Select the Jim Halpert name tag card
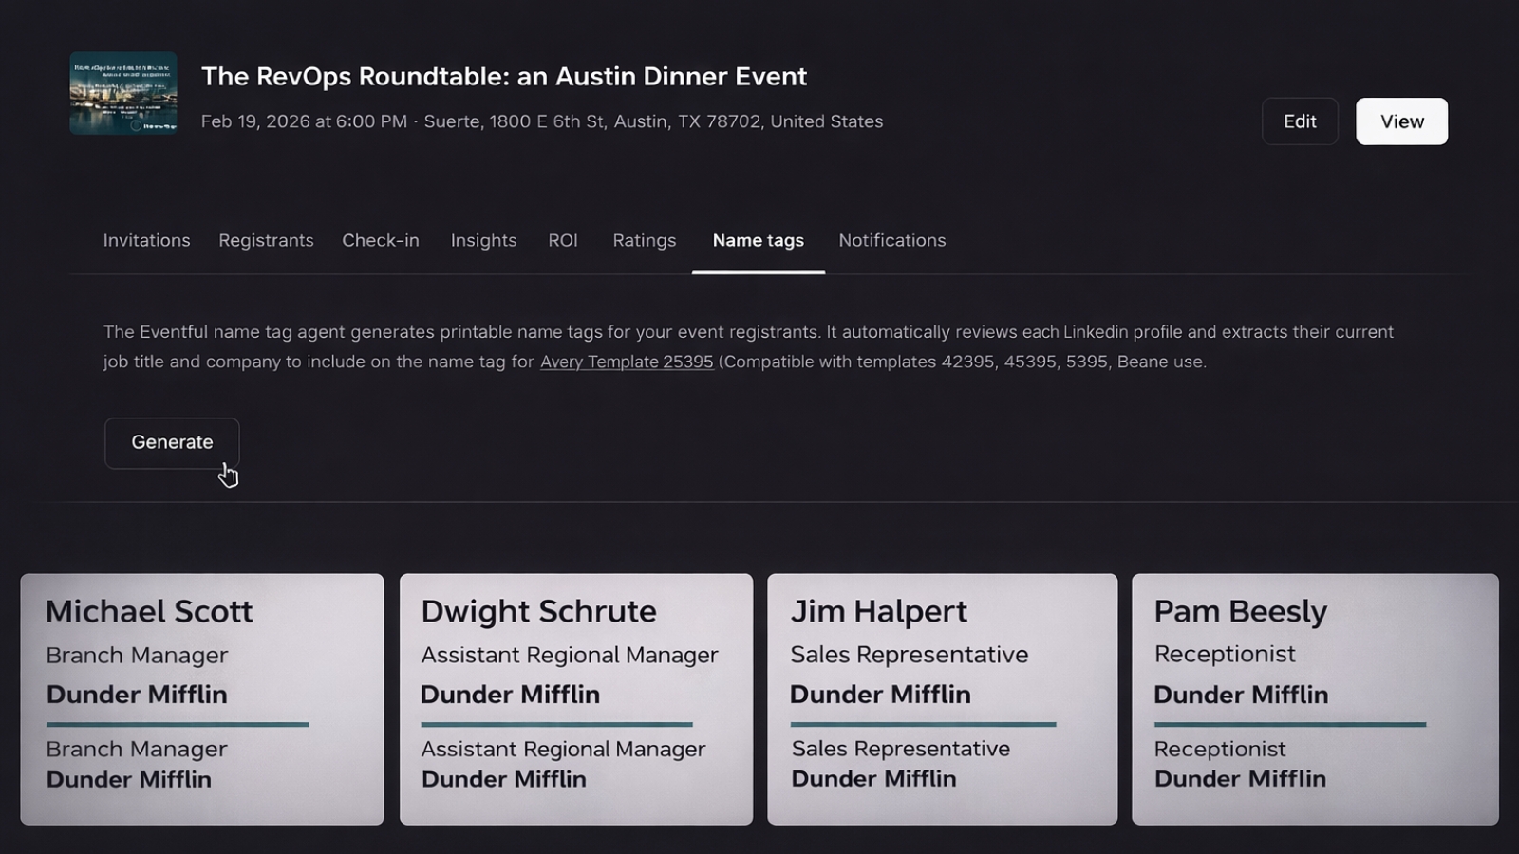 click(942, 699)
